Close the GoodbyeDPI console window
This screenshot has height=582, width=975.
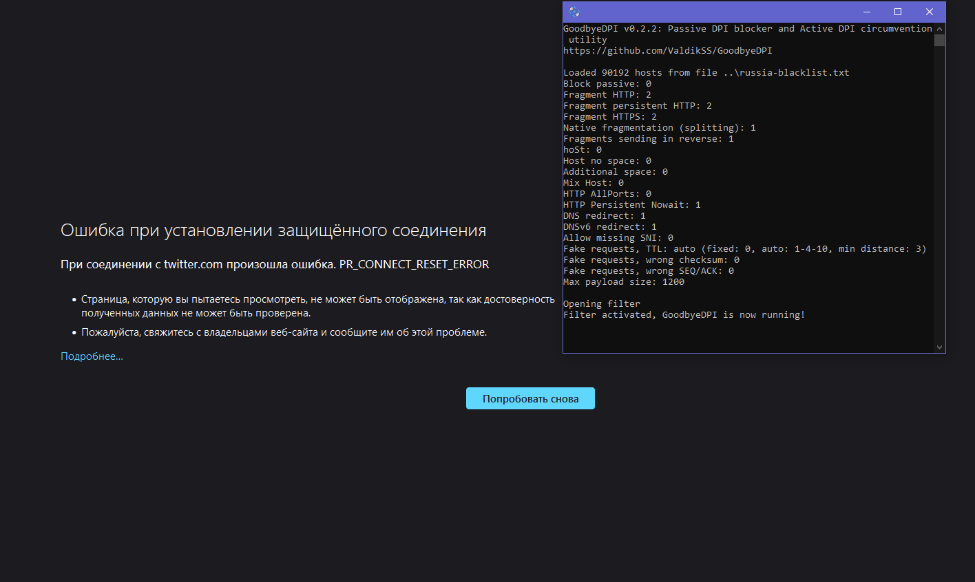[x=930, y=12]
